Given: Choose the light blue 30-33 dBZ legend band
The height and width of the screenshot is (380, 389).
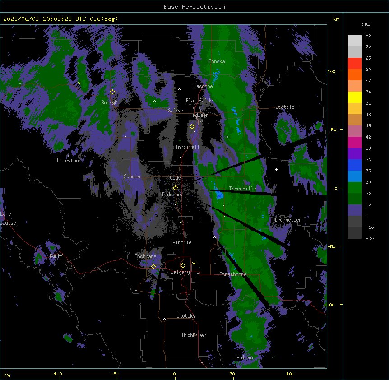Looking at the screenshot, I should click(355, 176).
